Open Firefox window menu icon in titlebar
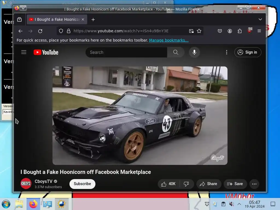Viewport: 280px width, 210px height. [23, 8]
